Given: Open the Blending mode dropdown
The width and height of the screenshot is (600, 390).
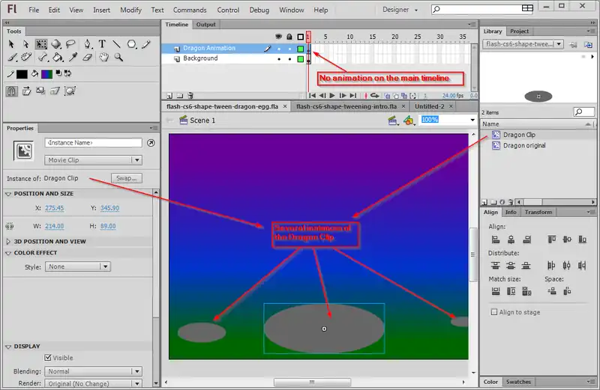Looking at the screenshot, I should point(94,371).
